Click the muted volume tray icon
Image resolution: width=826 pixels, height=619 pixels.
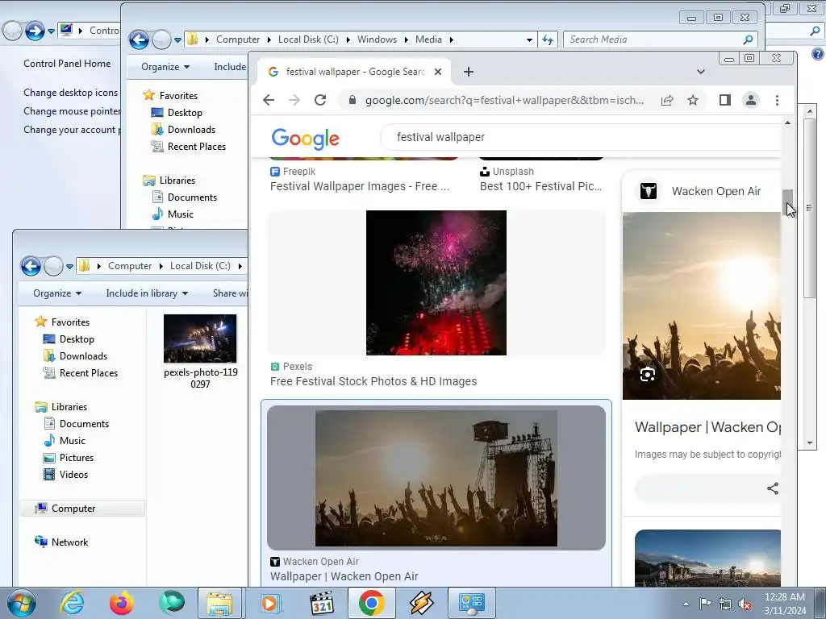[x=745, y=604]
